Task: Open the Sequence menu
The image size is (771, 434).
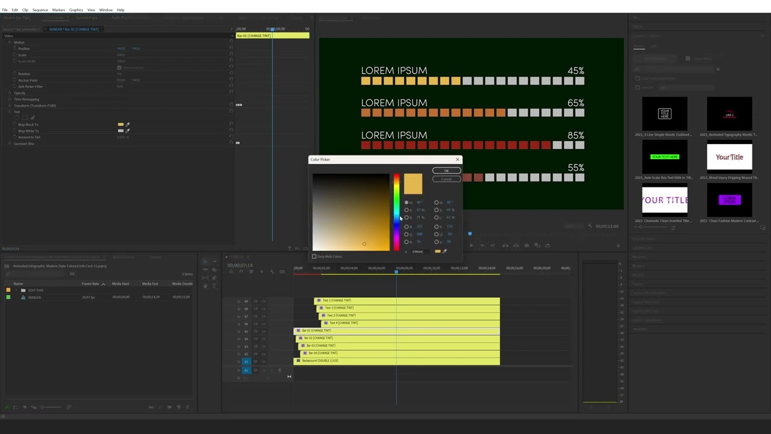Action: pyautogui.click(x=40, y=10)
